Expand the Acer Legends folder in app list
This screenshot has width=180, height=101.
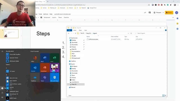(28, 81)
